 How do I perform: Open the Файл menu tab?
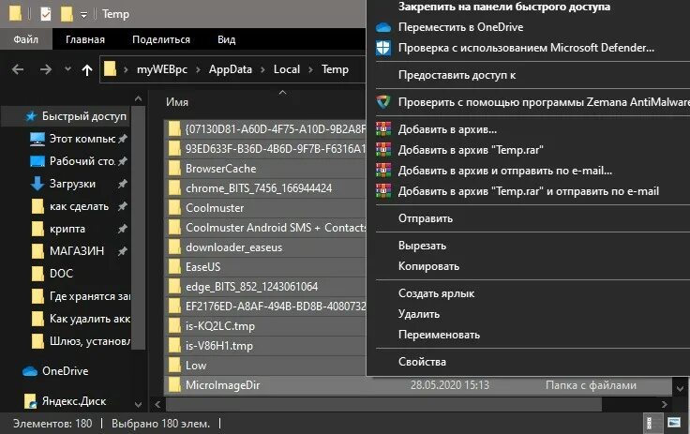(x=26, y=39)
